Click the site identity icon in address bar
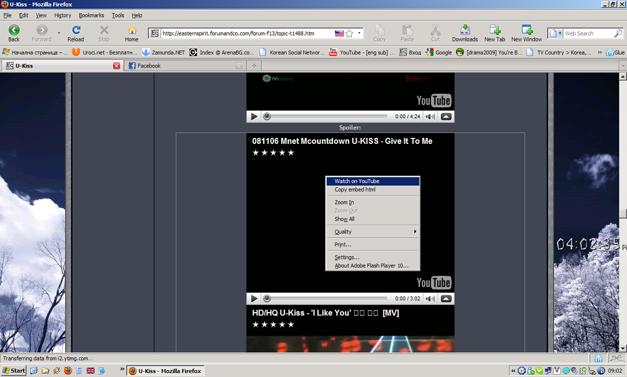627x377 pixels. click(155, 33)
